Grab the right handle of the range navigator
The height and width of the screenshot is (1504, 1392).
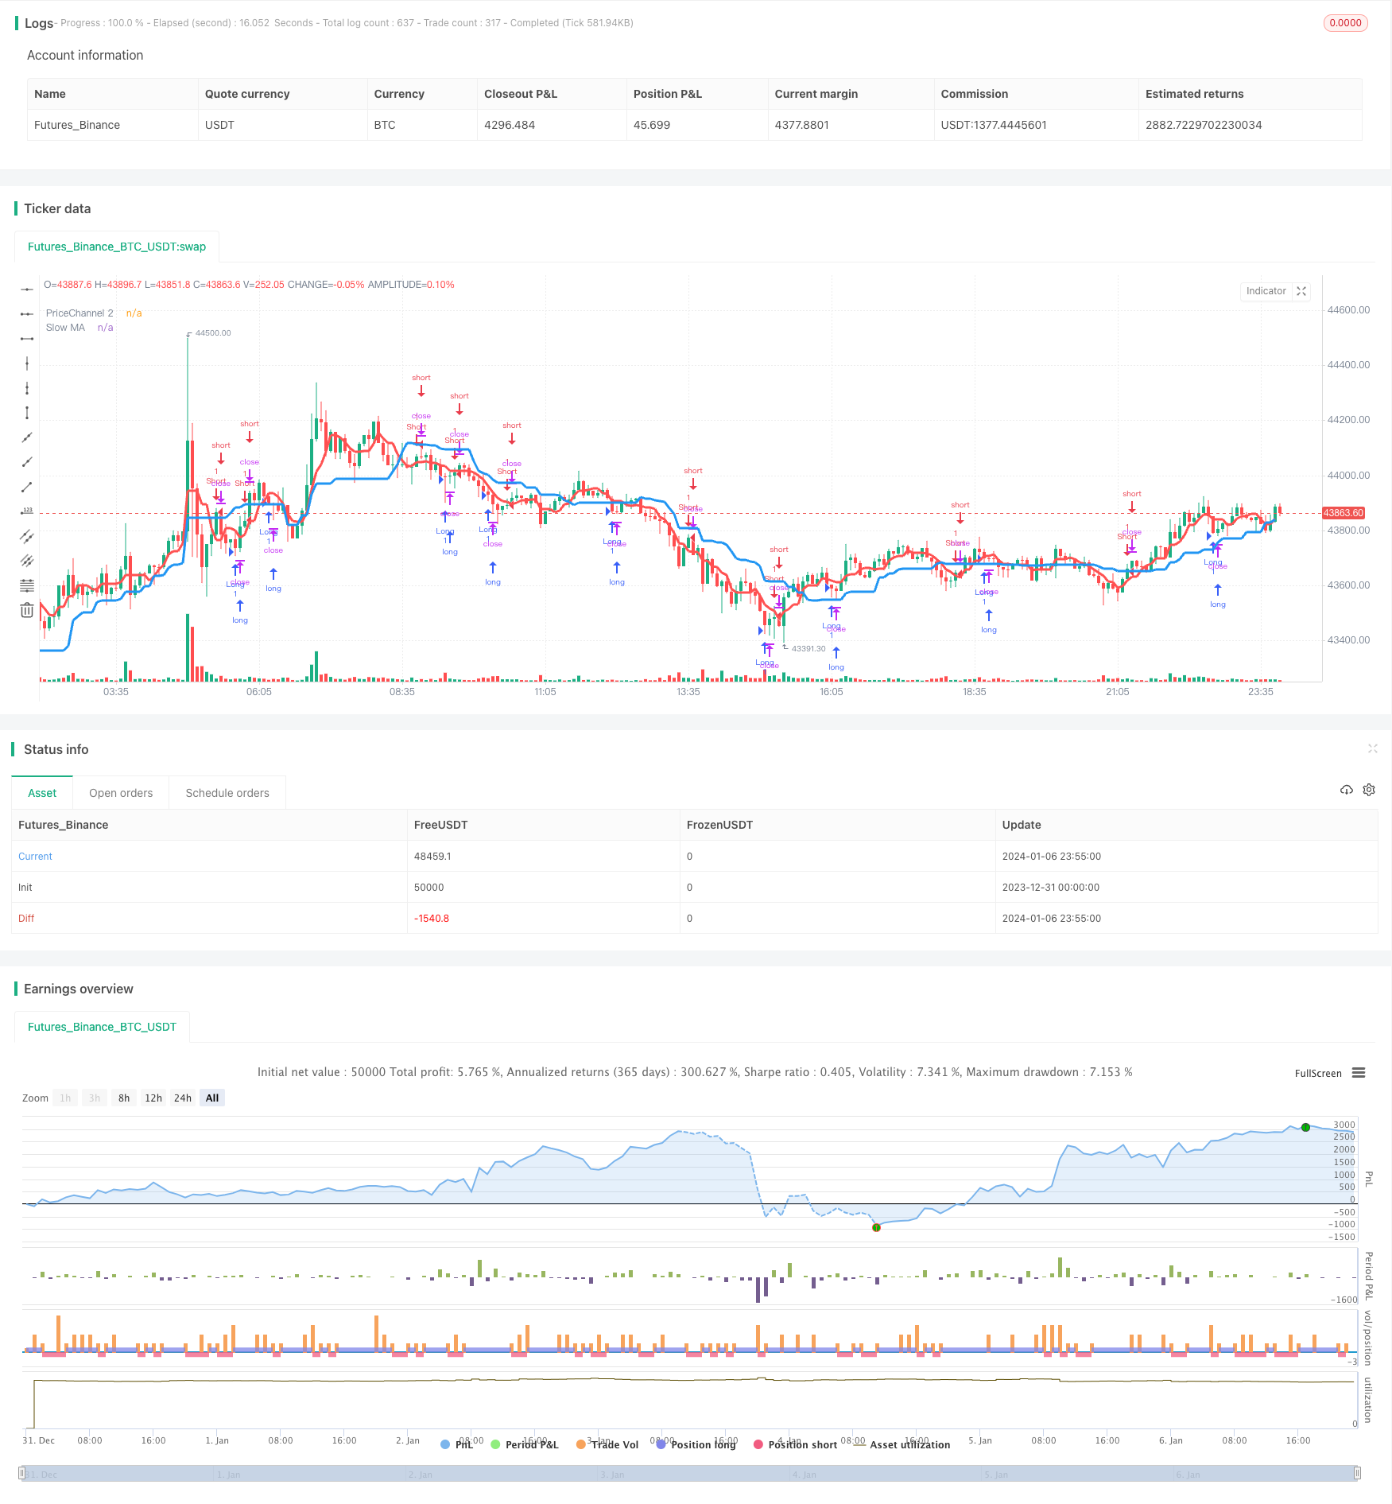[1358, 1474]
